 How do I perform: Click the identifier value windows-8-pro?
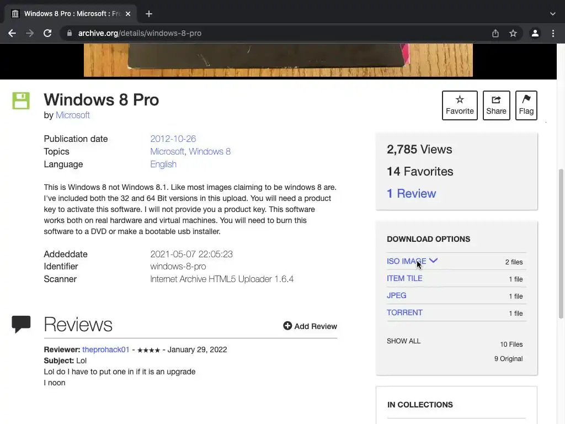click(x=178, y=267)
